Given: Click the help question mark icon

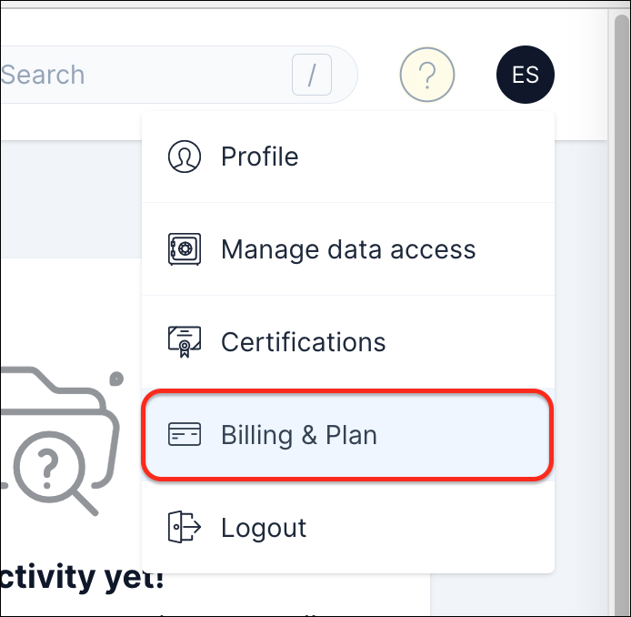Looking at the screenshot, I should [426, 75].
